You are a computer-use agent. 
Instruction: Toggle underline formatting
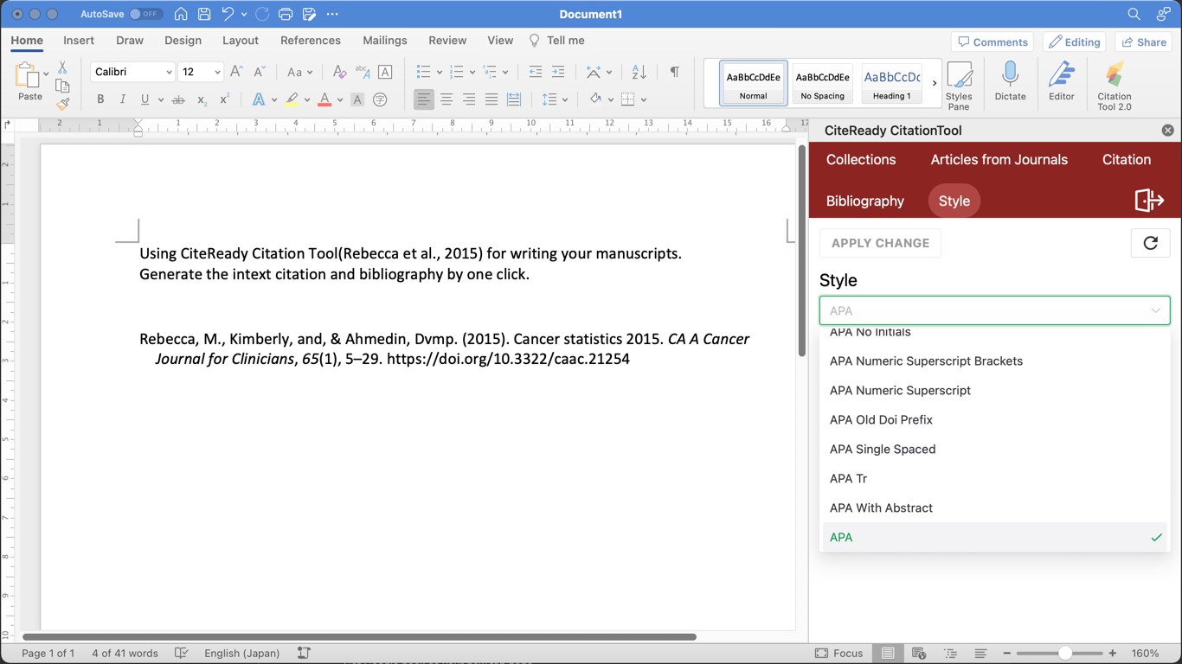click(x=145, y=99)
